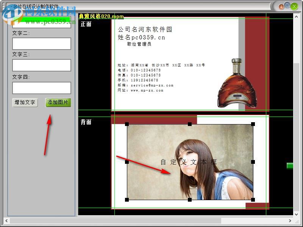Click inside the 文字二 input field
Viewport: 303px width, 227px height.
click(x=41, y=44)
